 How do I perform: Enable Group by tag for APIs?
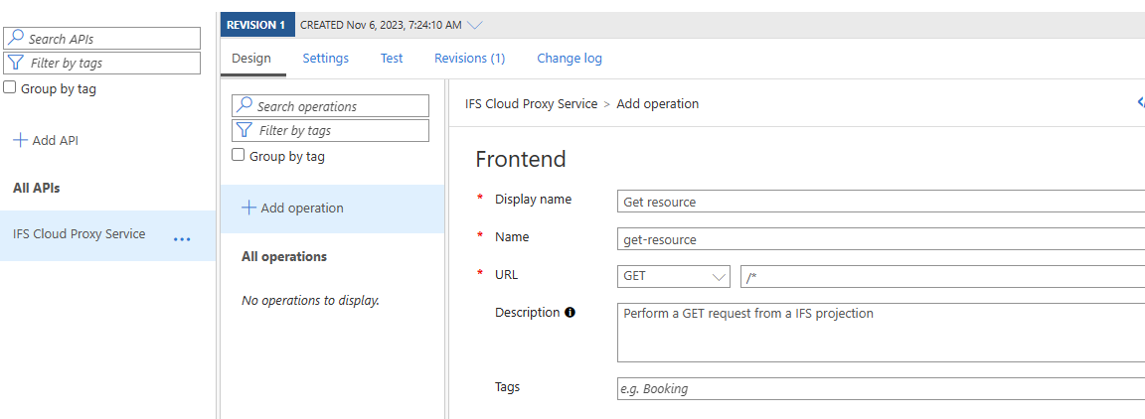tap(10, 88)
